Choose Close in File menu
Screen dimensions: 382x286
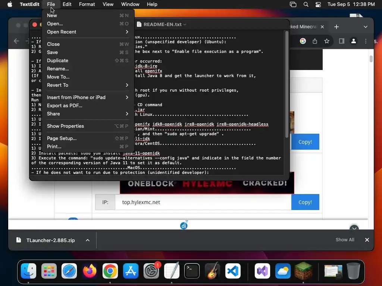88,44
